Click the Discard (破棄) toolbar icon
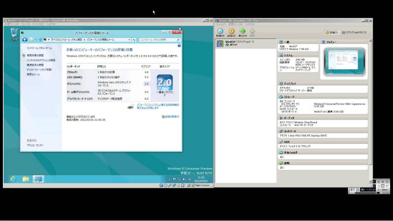 point(253,31)
